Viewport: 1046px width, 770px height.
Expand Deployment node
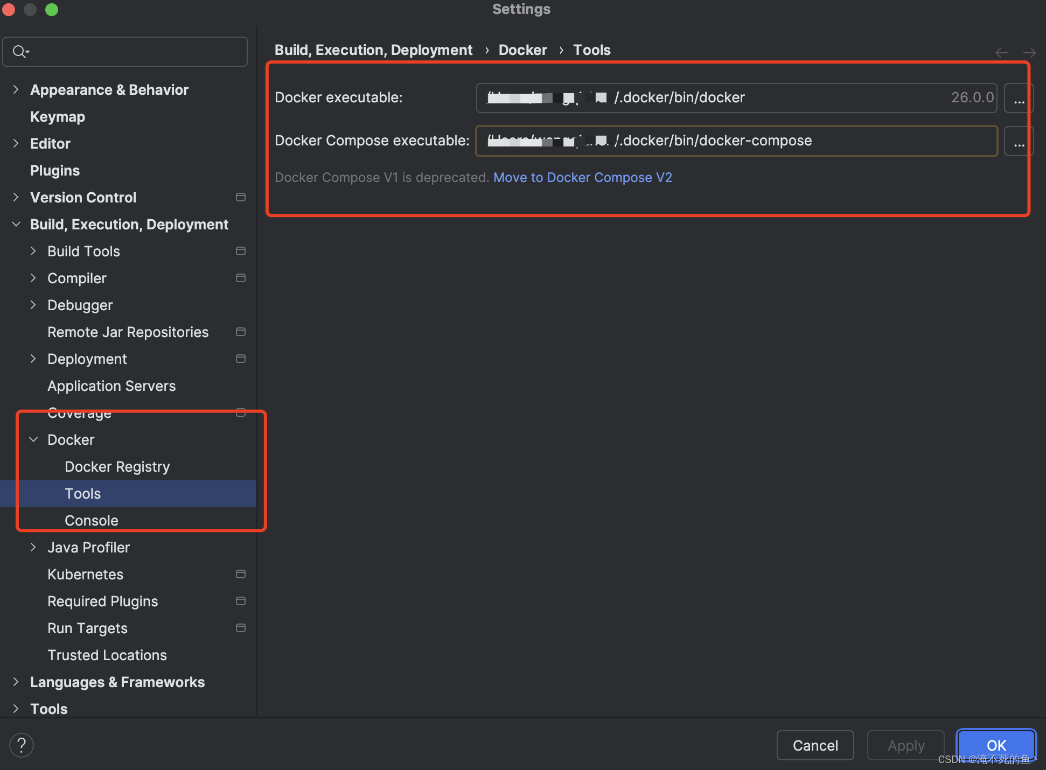[x=33, y=359]
